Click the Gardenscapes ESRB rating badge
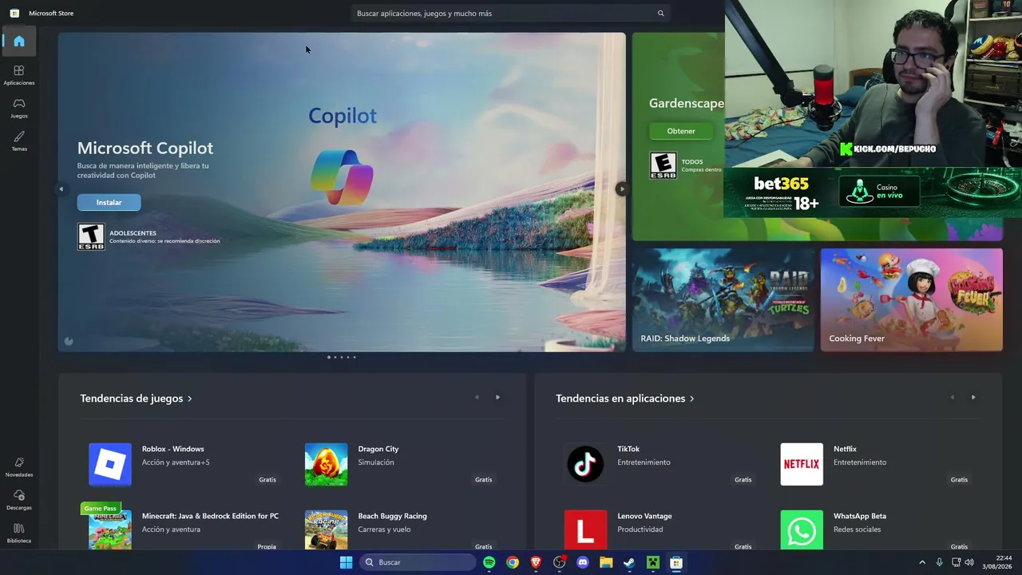Image resolution: width=1022 pixels, height=575 pixels. point(663,165)
